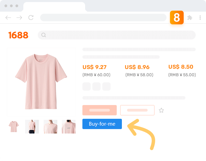Select the first variant option square

coord(87,87)
